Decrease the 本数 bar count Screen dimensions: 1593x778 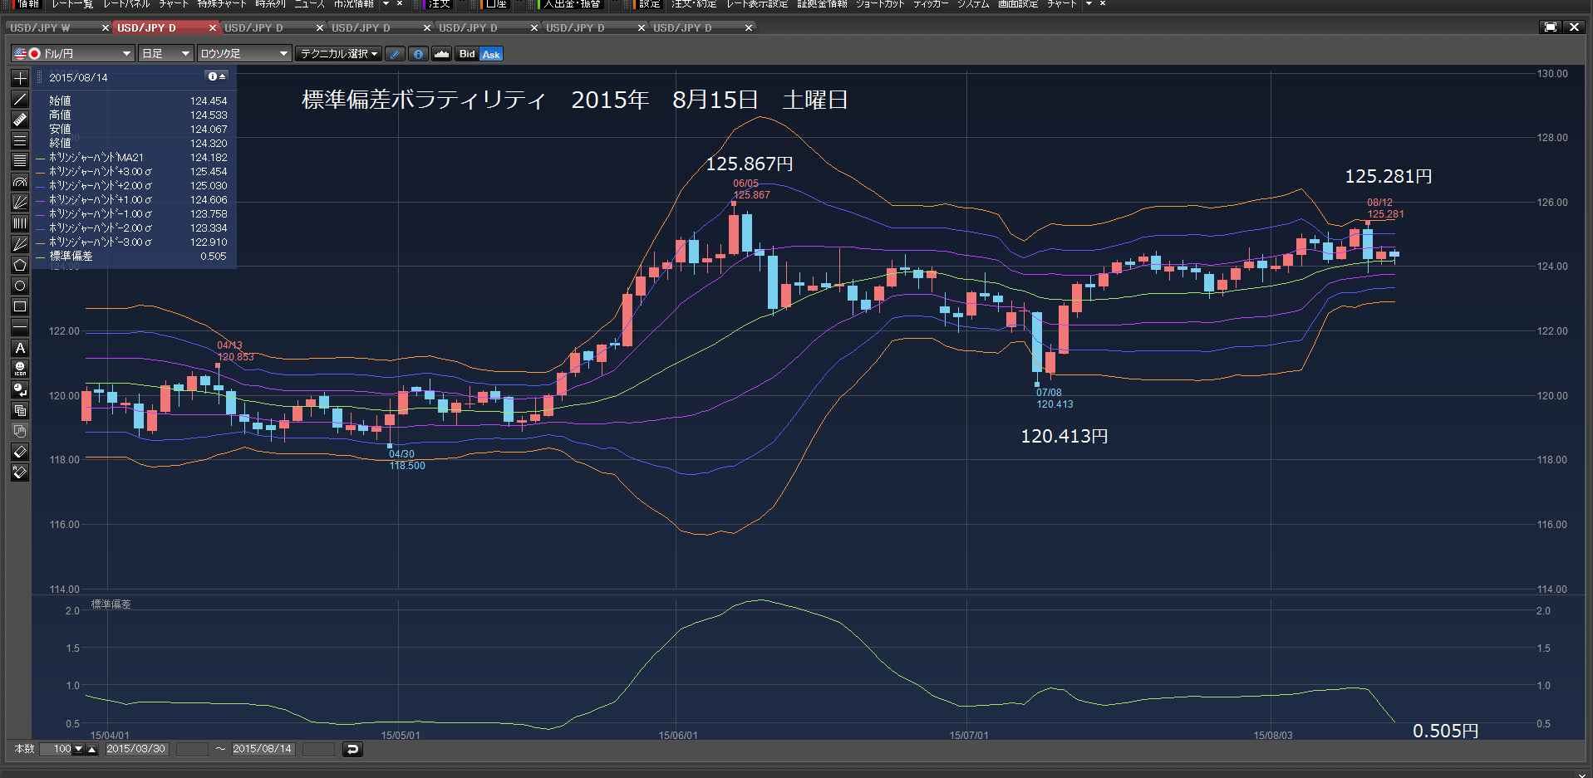click(79, 749)
